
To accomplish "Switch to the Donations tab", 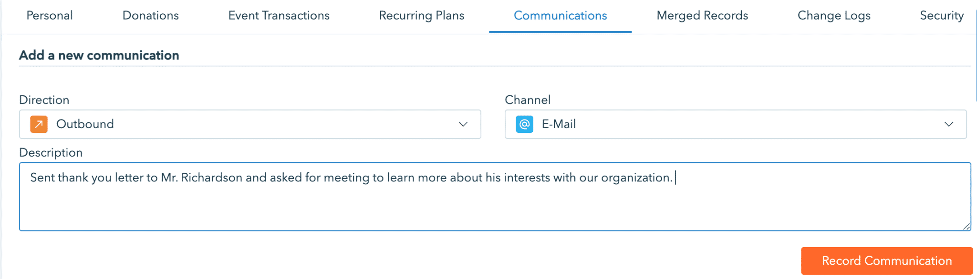I will pyautogui.click(x=150, y=15).
